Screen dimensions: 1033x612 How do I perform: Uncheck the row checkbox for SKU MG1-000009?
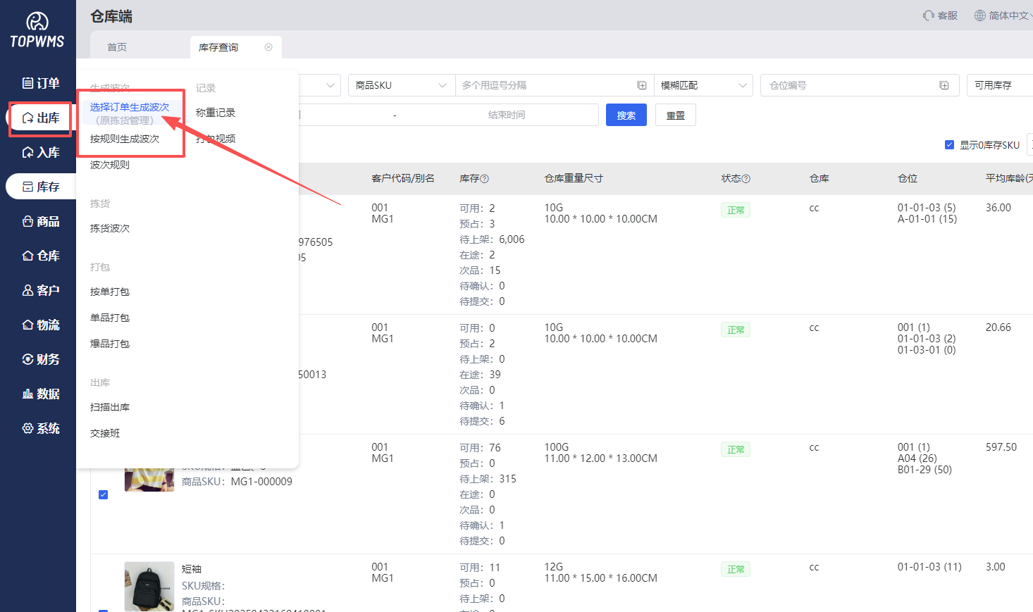click(x=104, y=494)
